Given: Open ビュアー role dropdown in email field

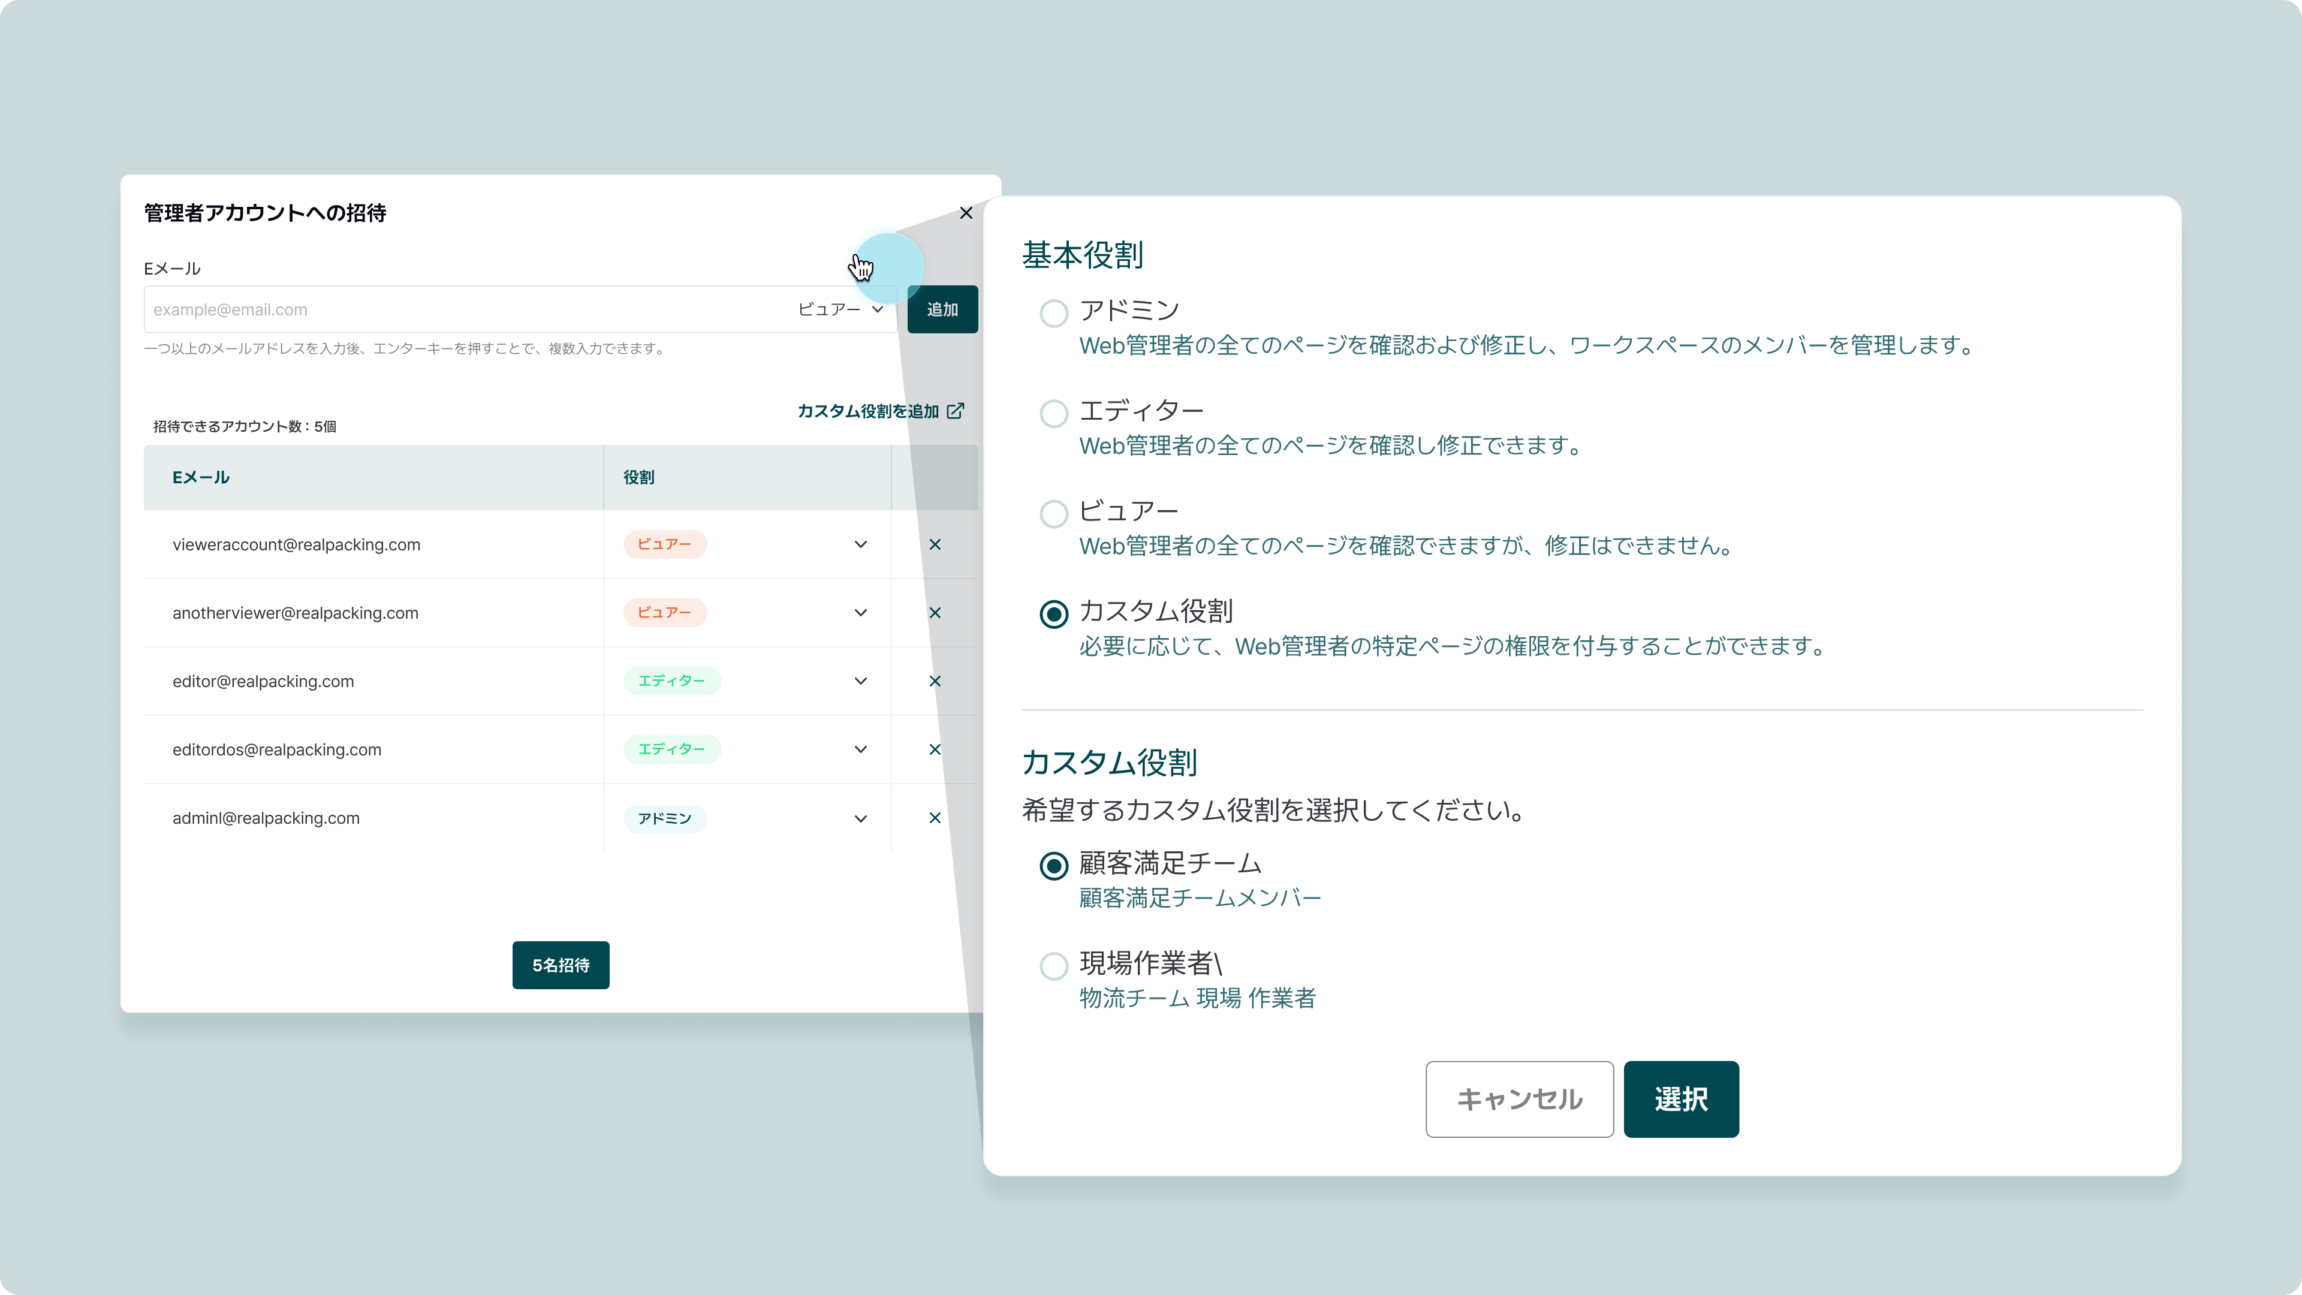Looking at the screenshot, I should (x=840, y=309).
